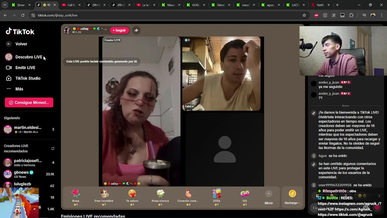
Task: Open martin.eldesi... live from Siguiendo list
Action: point(29,129)
